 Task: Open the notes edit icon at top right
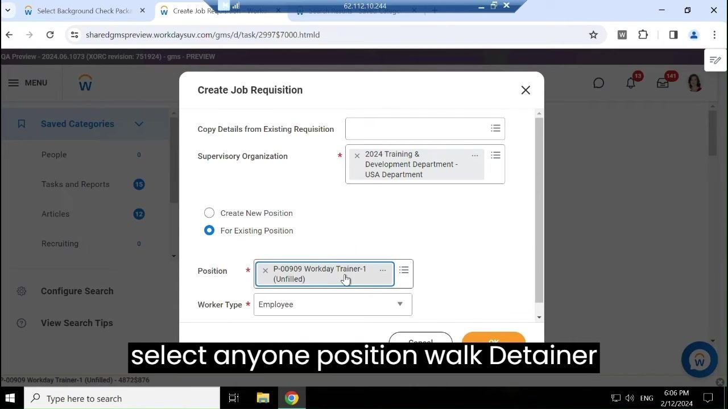pos(715,60)
